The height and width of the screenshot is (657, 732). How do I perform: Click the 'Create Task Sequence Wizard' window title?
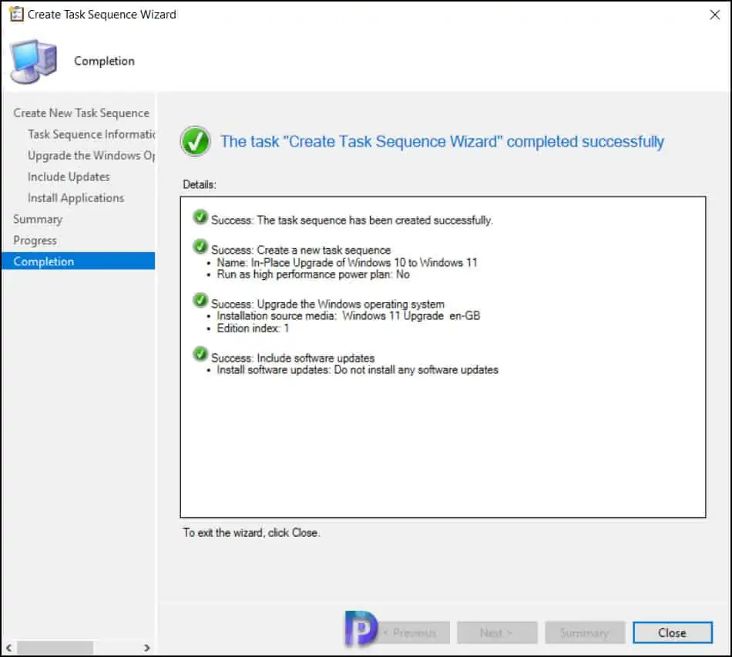pyautogui.click(x=102, y=15)
